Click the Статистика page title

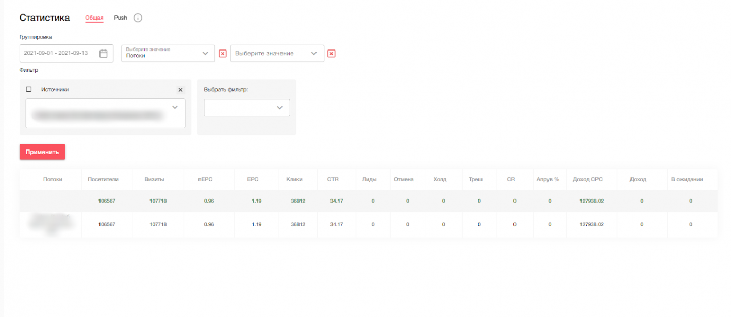click(x=45, y=18)
